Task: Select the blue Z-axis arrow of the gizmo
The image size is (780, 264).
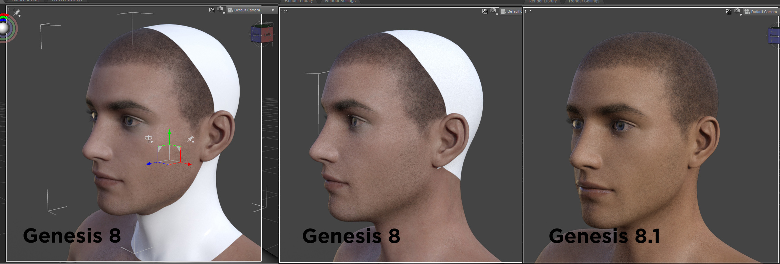Action: pos(149,164)
